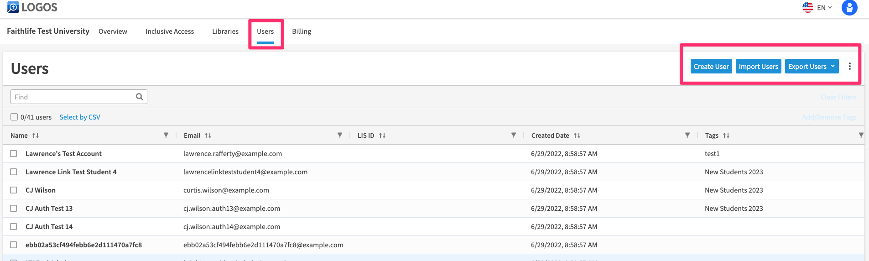Click the test1 tag cell

pyautogui.click(x=712, y=154)
